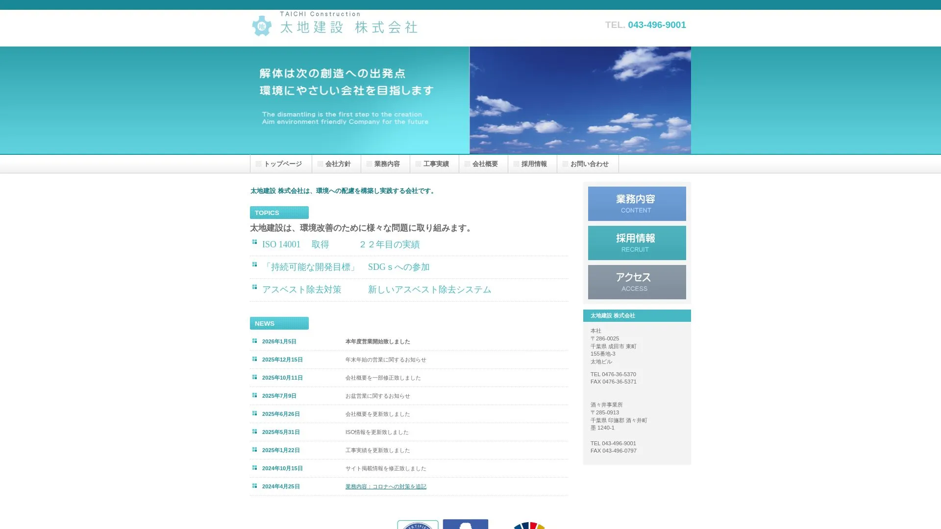941x529 pixels.
Task: Click the clouds sky banner image
Action: click(x=580, y=100)
